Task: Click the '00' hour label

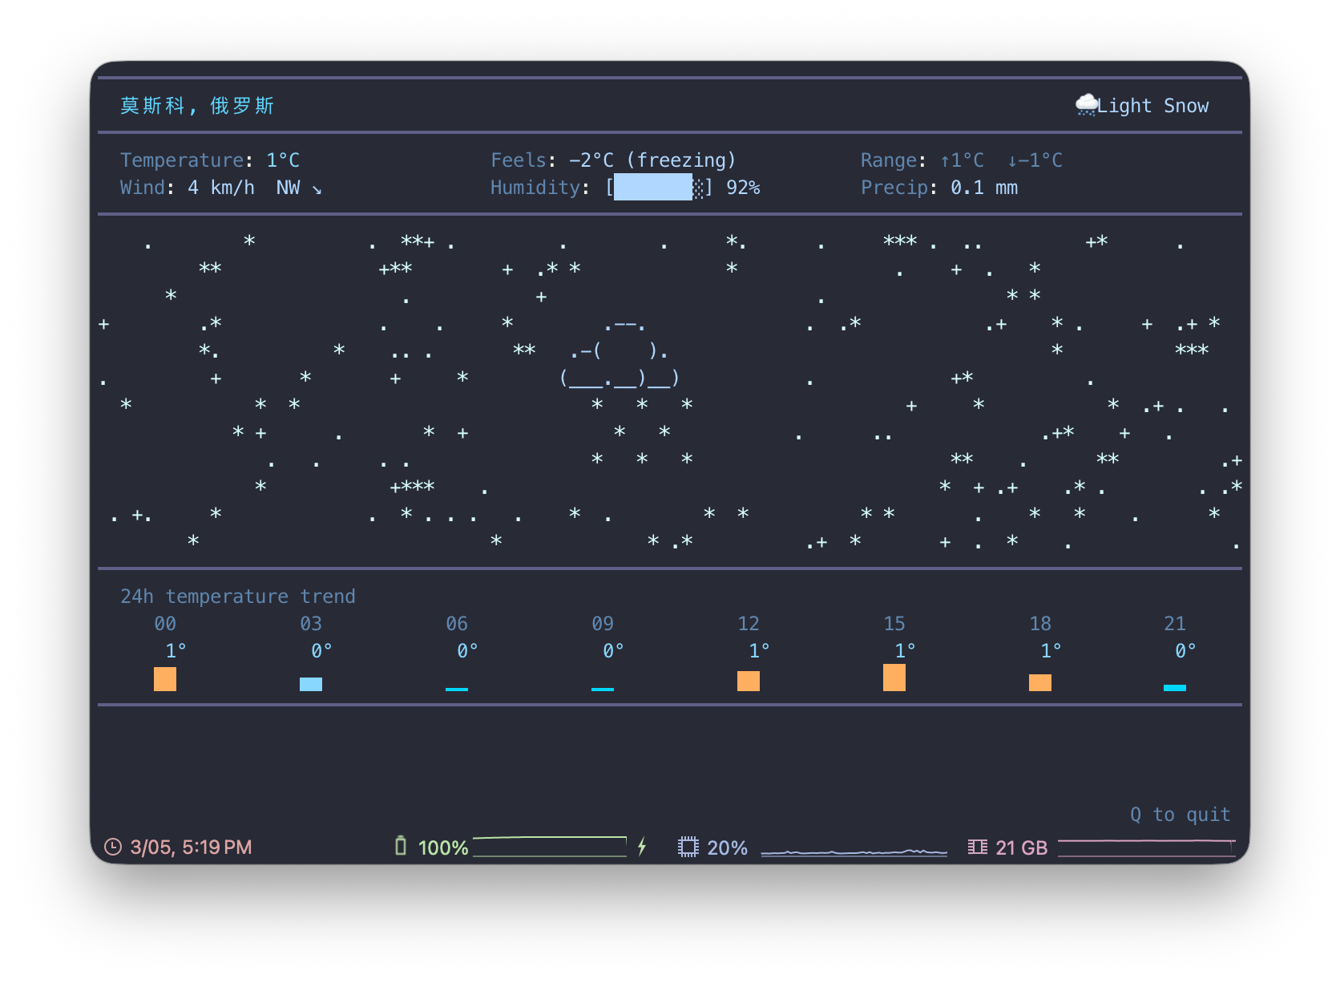Action: click(165, 624)
